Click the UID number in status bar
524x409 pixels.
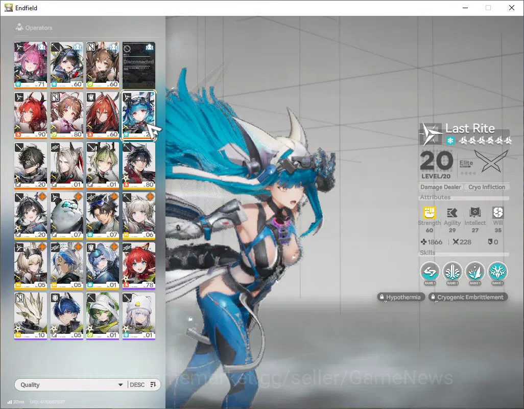point(47,402)
